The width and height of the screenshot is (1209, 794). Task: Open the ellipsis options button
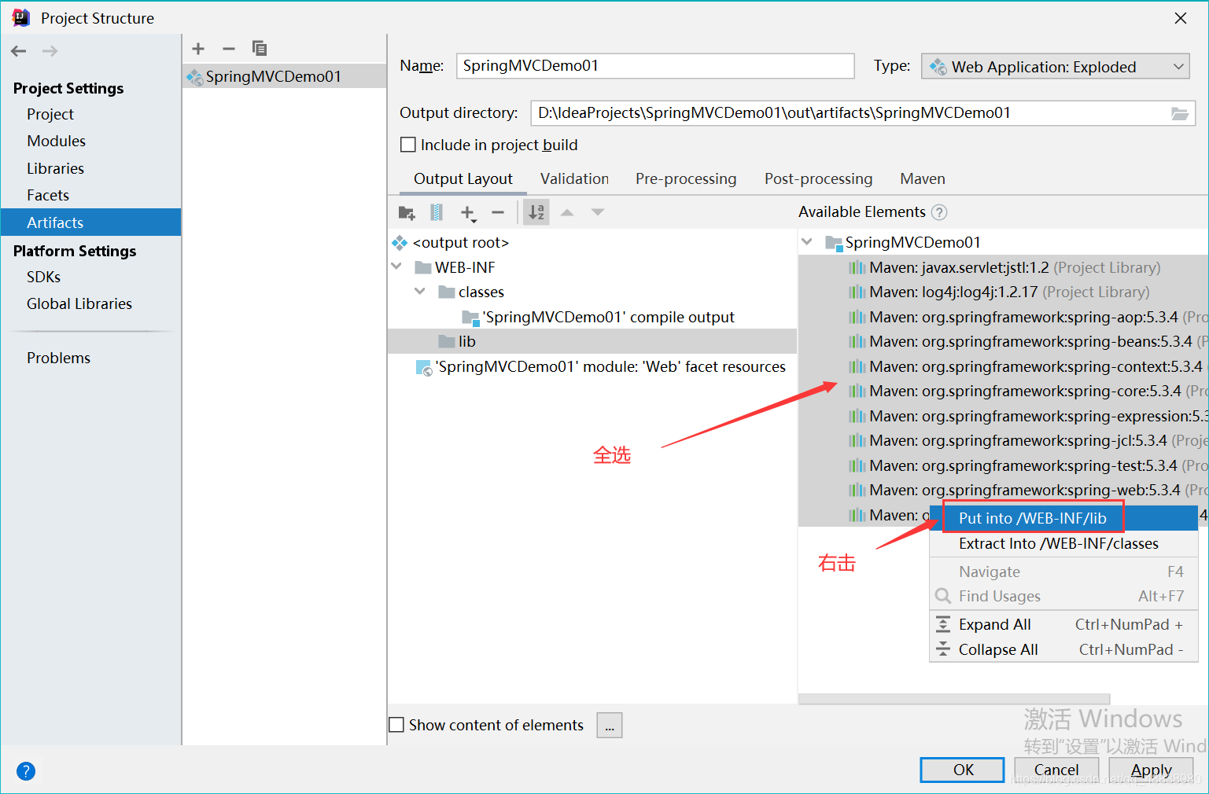(x=610, y=725)
